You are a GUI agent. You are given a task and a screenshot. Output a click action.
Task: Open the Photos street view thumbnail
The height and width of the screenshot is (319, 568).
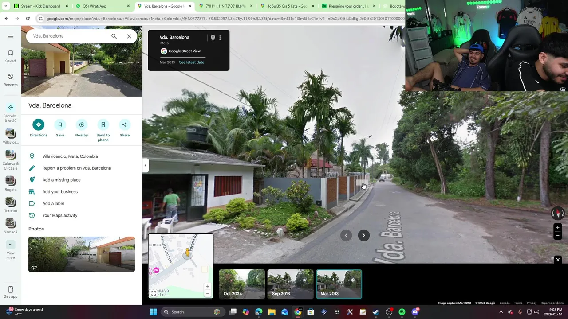coord(82,254)
